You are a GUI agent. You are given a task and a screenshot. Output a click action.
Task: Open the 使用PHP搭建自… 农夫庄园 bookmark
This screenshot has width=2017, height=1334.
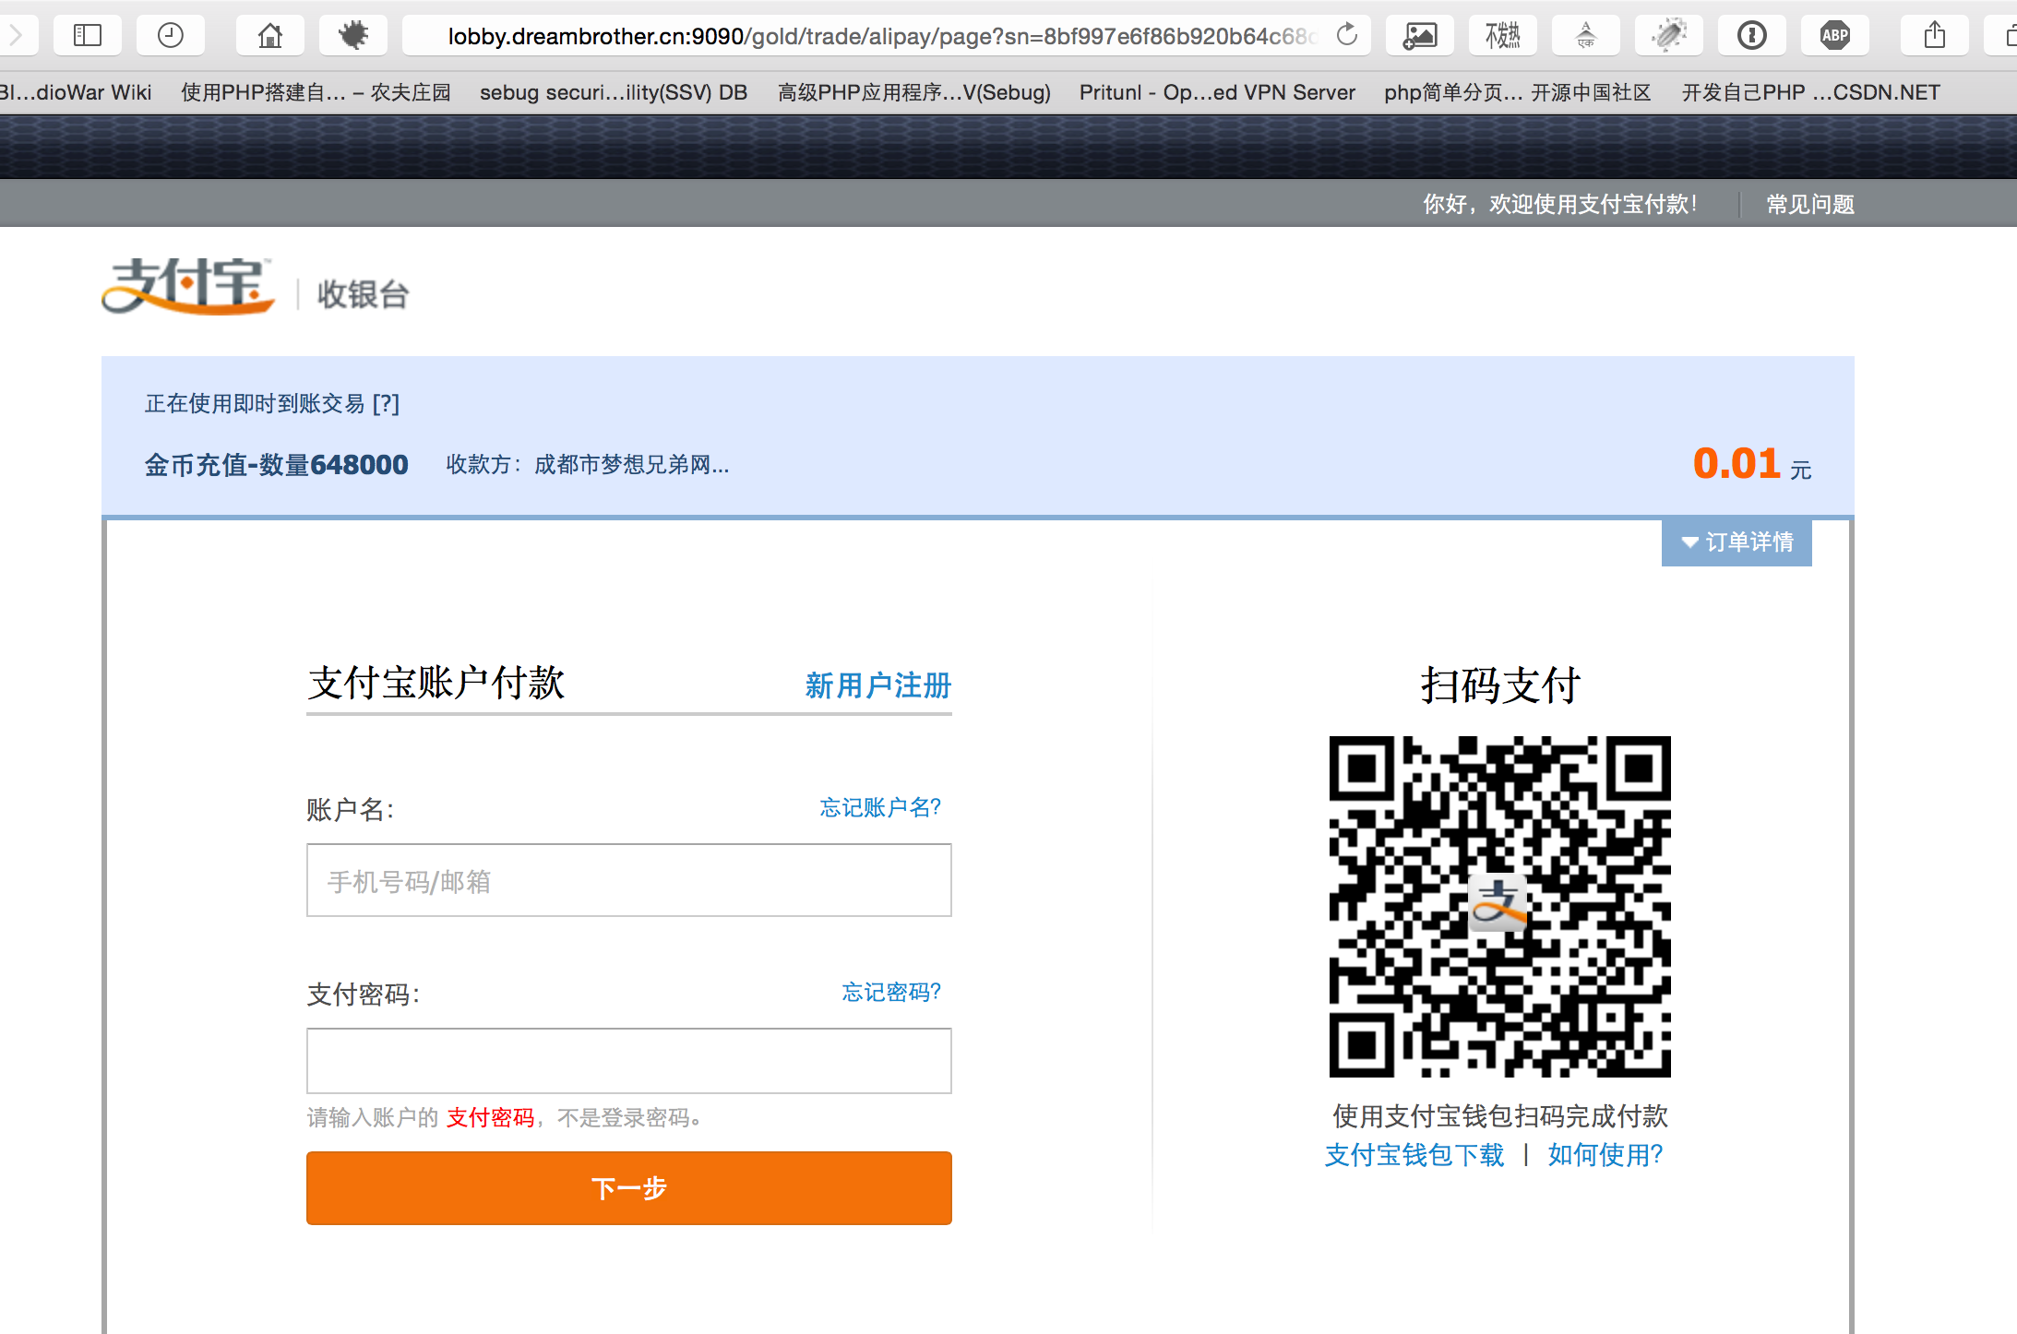(x=316, y=92)
